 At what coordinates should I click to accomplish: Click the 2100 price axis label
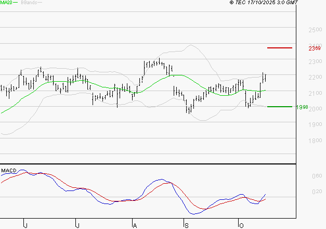tap(315, 93)
